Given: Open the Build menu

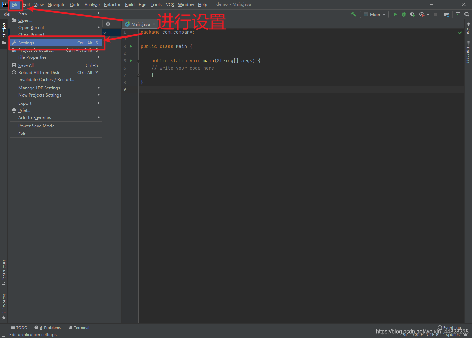Looking at the screenshot, I should pyautogui.click(x=130, y=5).
